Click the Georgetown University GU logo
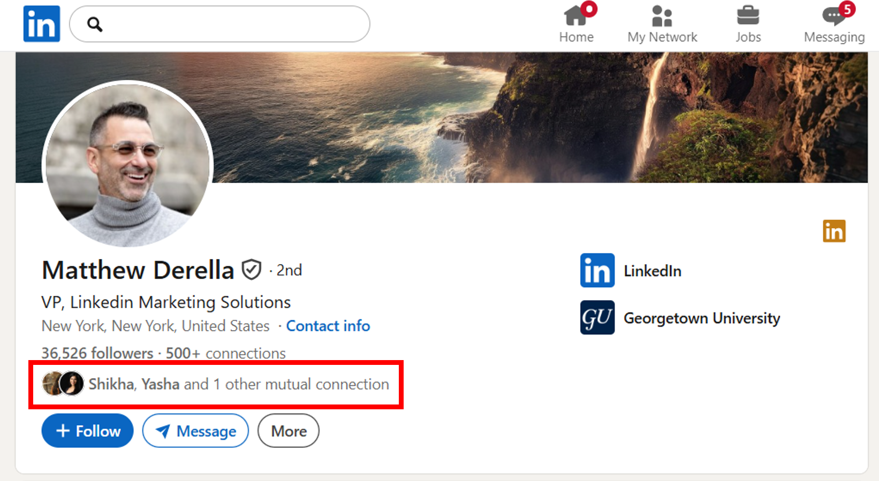Image resolution: width=879 pixels, height=481 pixels. (x=597, y=317)
